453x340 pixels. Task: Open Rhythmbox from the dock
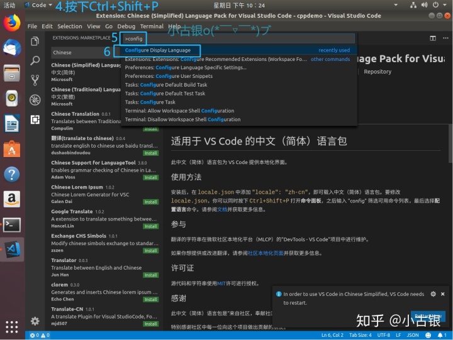click(x=12, y=98)
